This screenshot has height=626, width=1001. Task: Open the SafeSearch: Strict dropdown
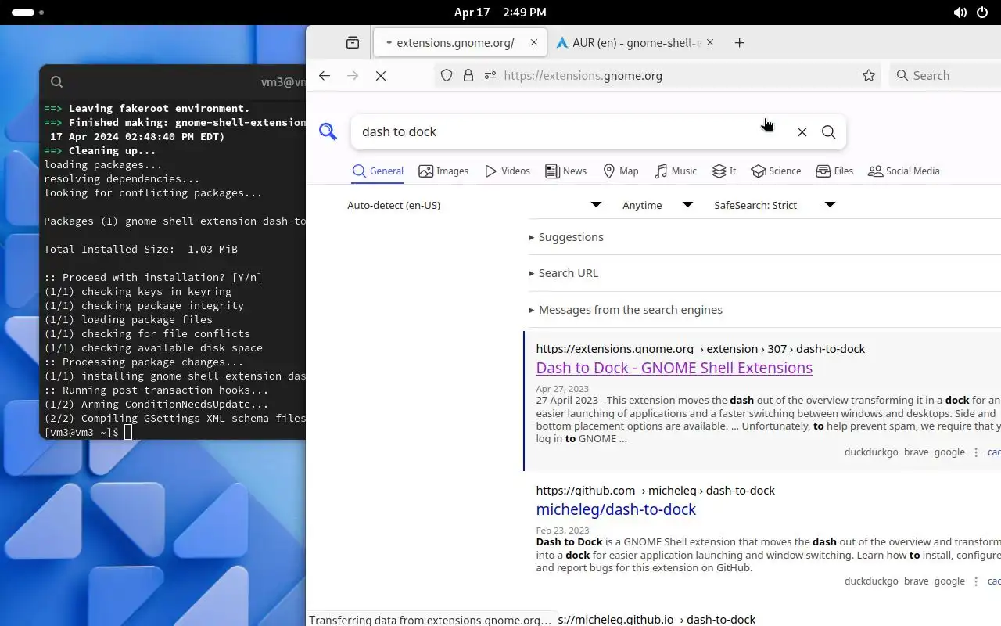(774, 205)
